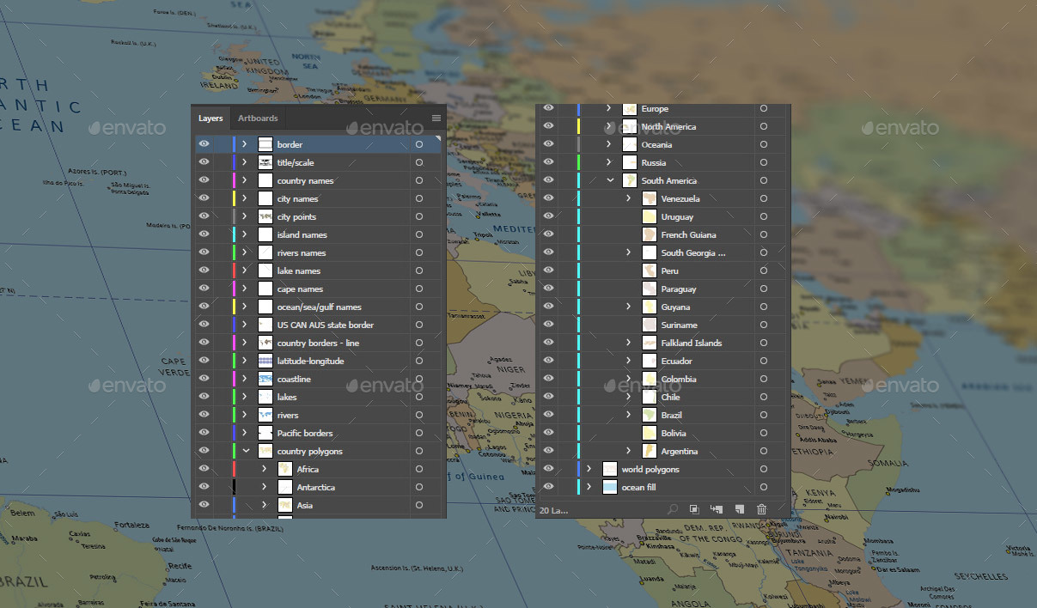Click the Create New Layer icon
Viewport: 1037px width, 608px height.
739,508
